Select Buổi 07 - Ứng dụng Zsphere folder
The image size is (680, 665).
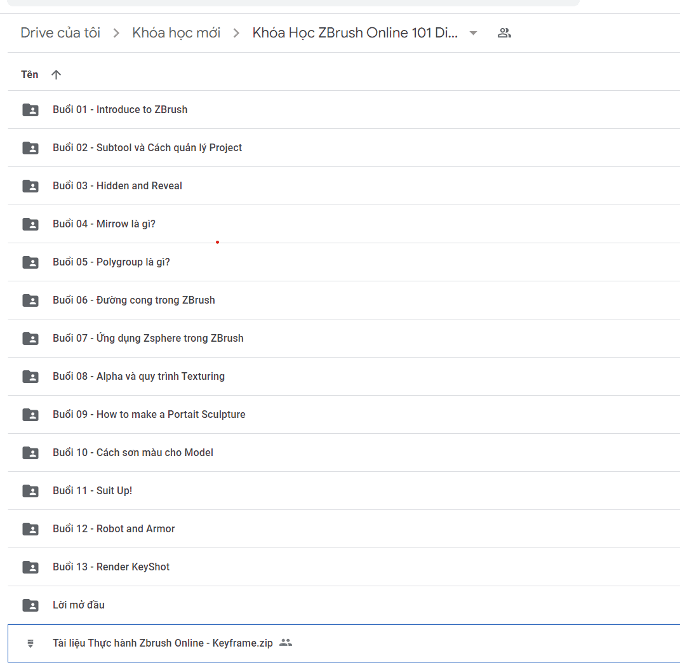pyautogui.click(x=344, y=339)
